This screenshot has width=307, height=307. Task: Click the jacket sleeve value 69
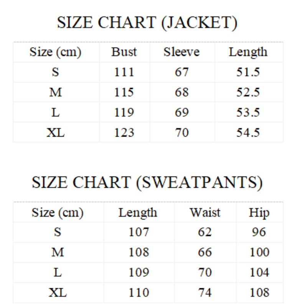point(182,112)
